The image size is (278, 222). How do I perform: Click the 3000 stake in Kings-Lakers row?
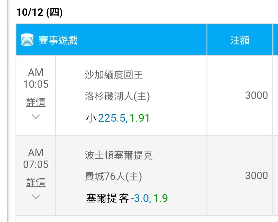coord(256,95)
